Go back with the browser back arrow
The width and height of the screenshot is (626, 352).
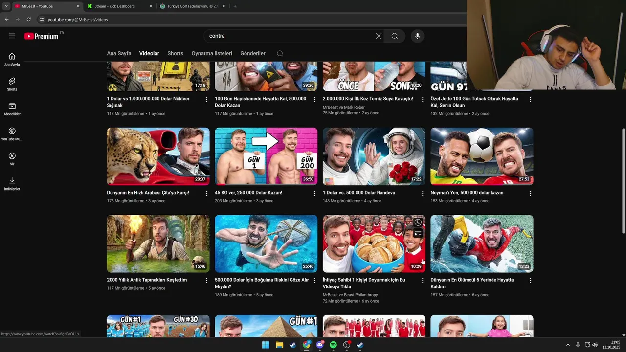coord(6,19)
